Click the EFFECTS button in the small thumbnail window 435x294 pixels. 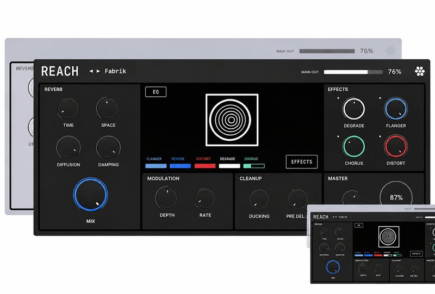click(x=416, y=253)
